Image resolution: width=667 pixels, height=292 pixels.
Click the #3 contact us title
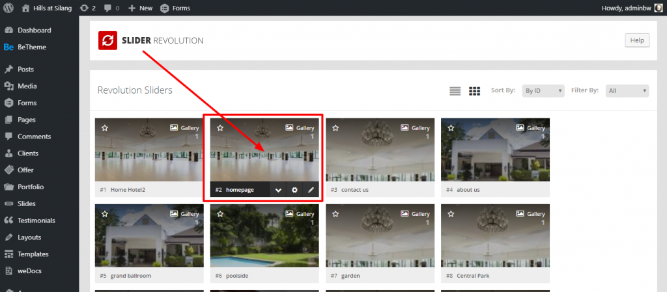(x=350, y=190)
